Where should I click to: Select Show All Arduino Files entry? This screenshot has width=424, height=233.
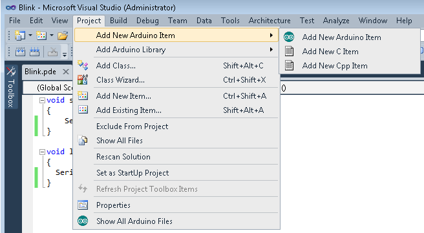pos(176,221)
